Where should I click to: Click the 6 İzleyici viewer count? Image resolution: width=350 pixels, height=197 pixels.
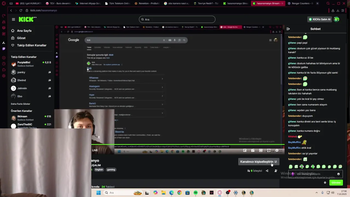255,171
